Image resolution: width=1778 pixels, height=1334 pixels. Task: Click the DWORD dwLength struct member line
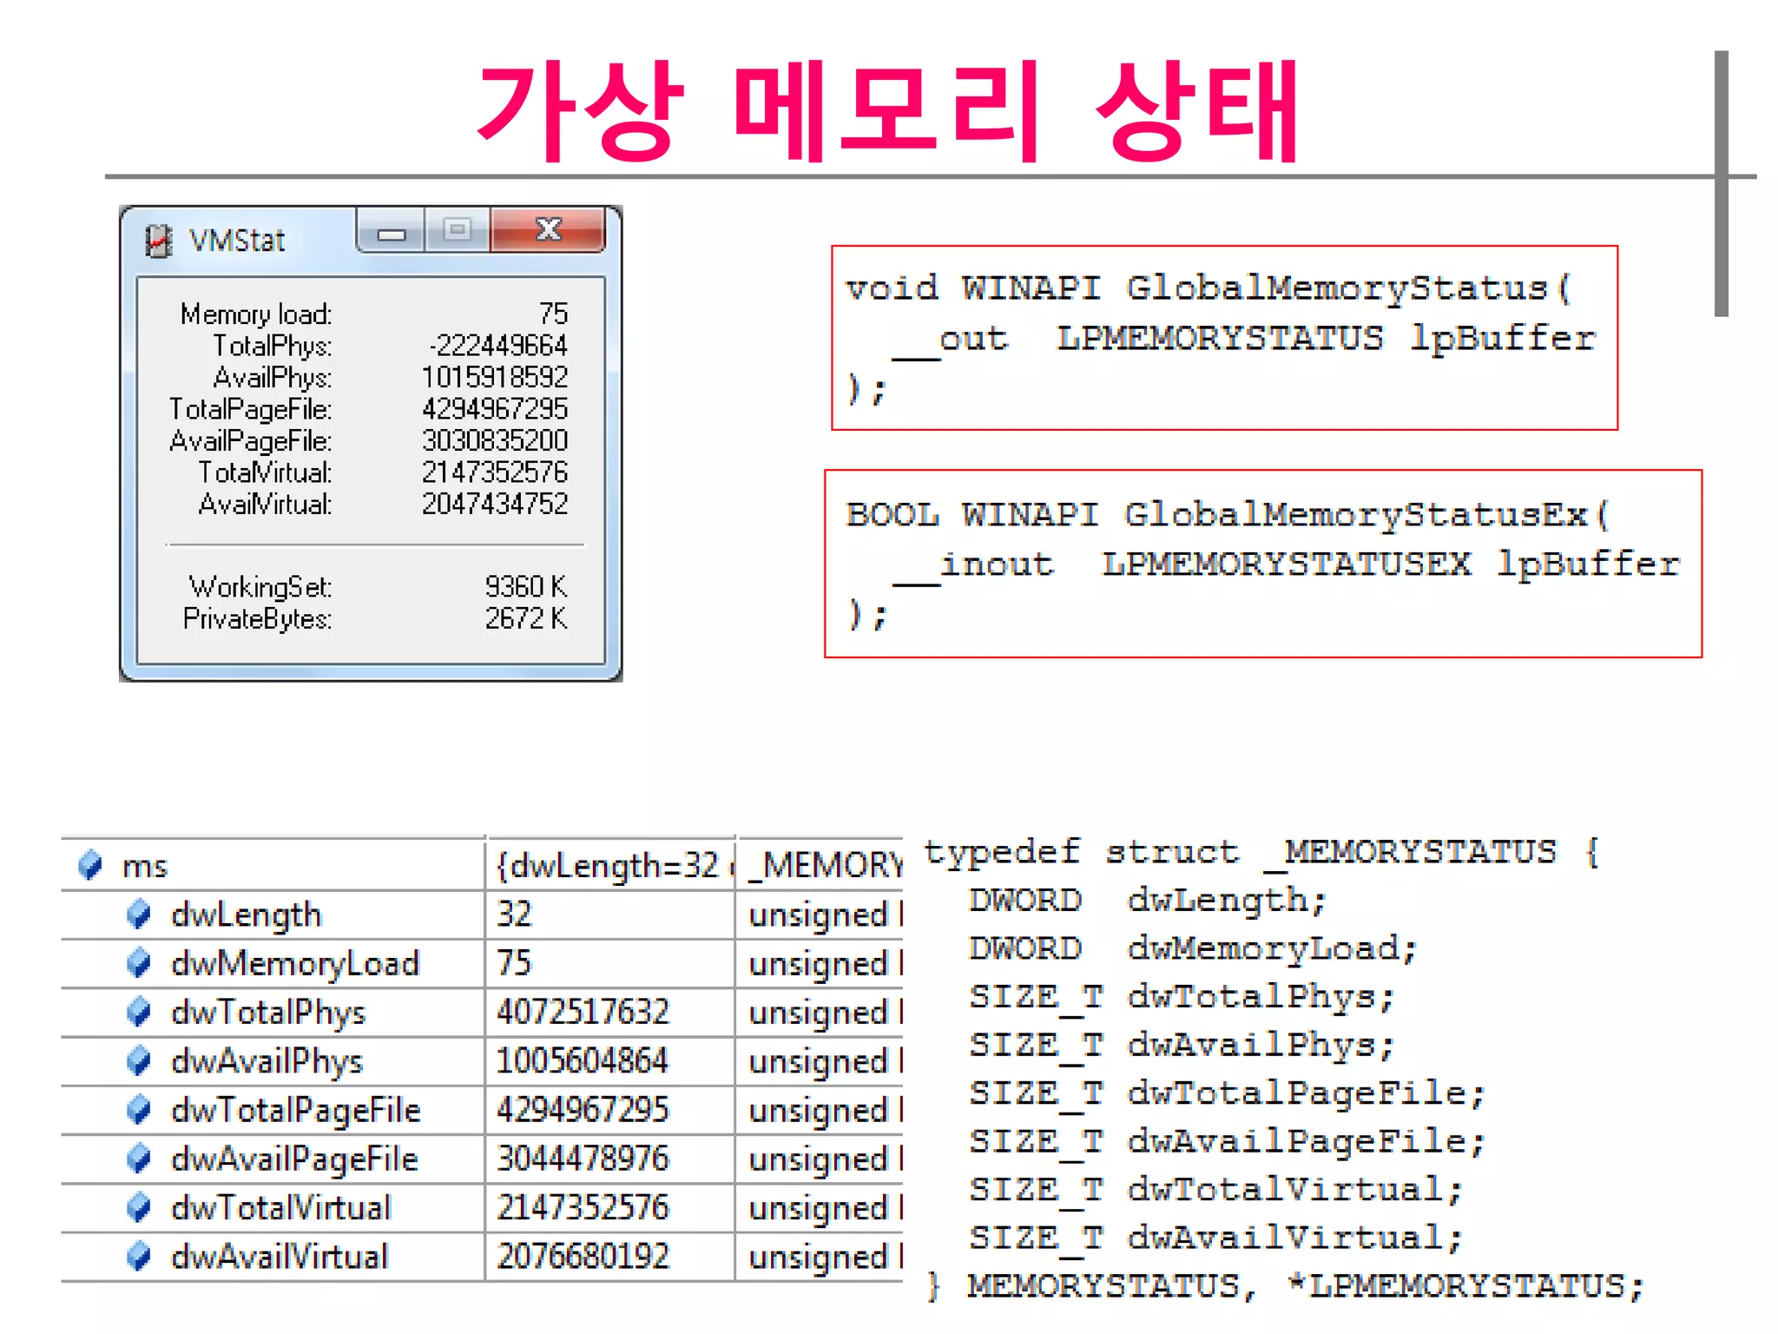pyautogui.click(x=1148, y=901)
